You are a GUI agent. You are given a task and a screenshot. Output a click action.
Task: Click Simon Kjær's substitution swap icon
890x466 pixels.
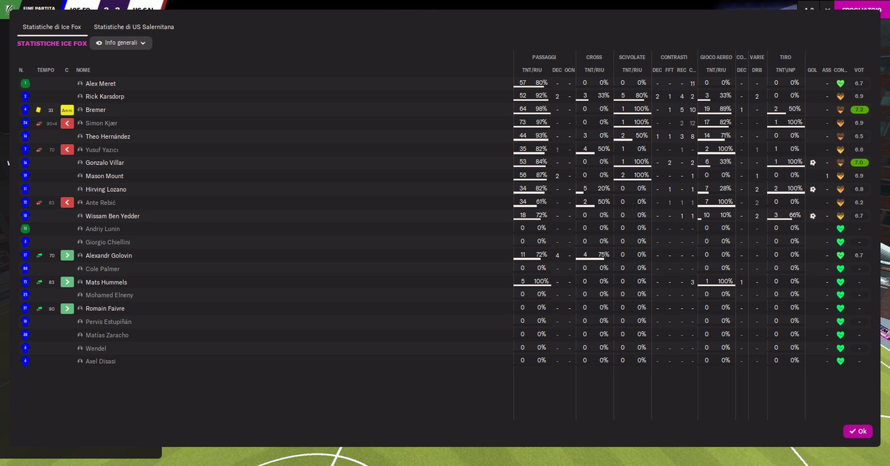coord(39,123)
